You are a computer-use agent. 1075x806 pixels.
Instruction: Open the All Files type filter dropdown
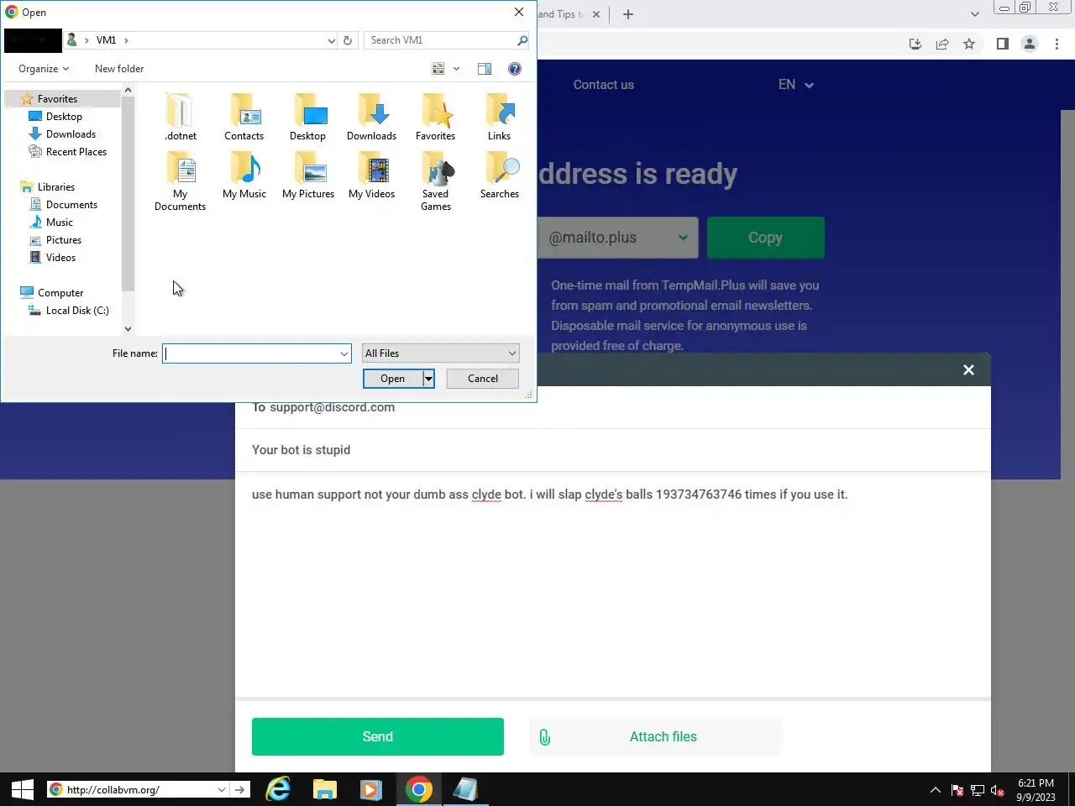point(440,353)
